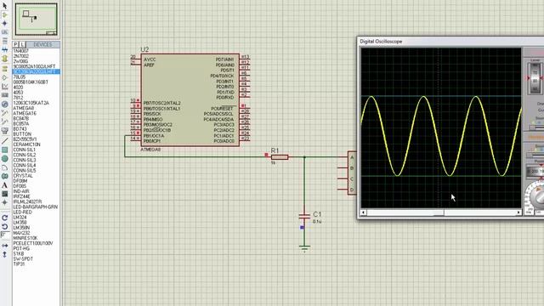The image size is (544, 306).
Task: Click the C1 capacitor on the schematic
Action: 304,217
